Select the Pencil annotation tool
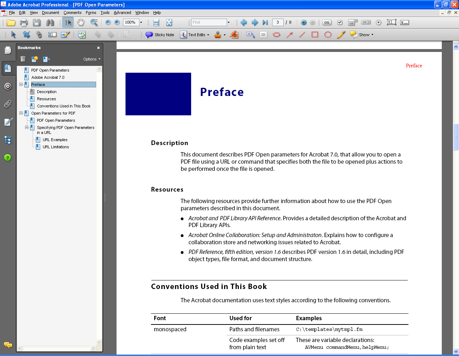Image resolution: width=459 pixels, height=356 pixels. [341, 34]
